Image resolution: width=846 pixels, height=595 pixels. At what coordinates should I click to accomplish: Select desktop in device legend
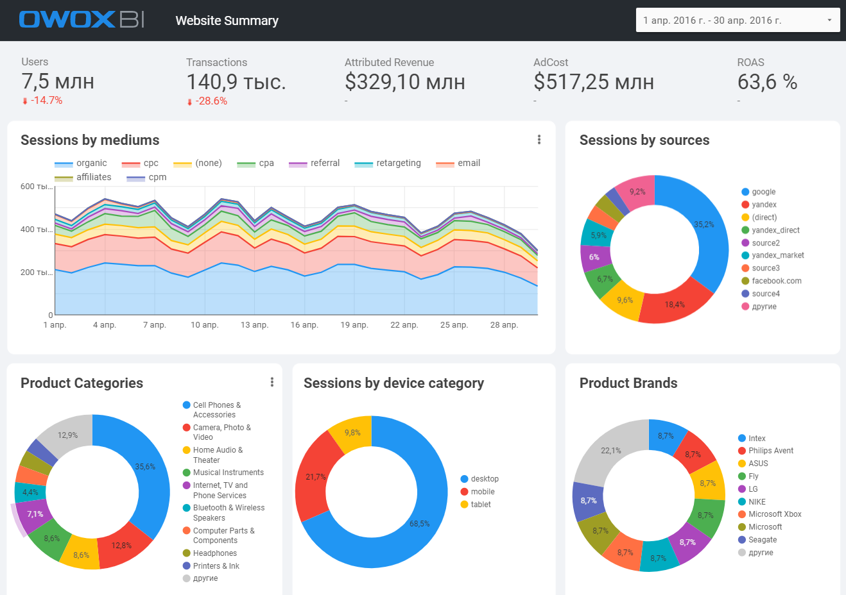tap(479, 479)
